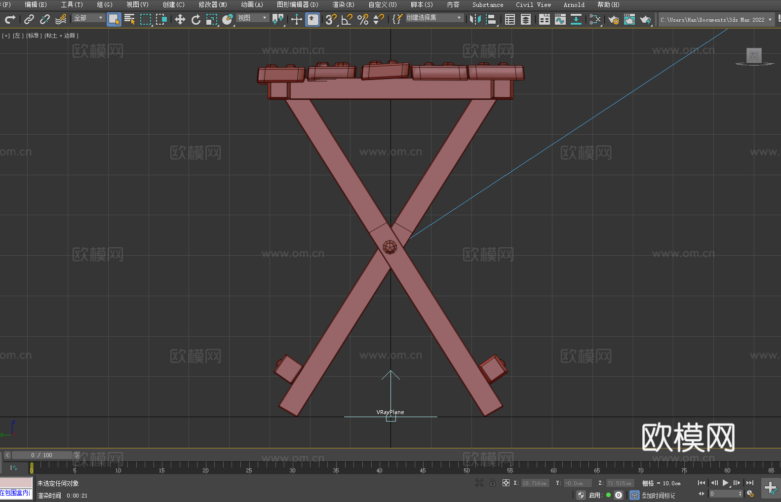Click the [粘土 + 边面] viewport label
The image size is (781, 502).
pos(61,36)
